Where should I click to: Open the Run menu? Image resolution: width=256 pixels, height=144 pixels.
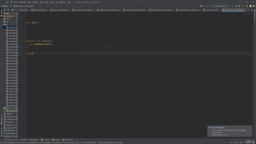coord(47,2)
